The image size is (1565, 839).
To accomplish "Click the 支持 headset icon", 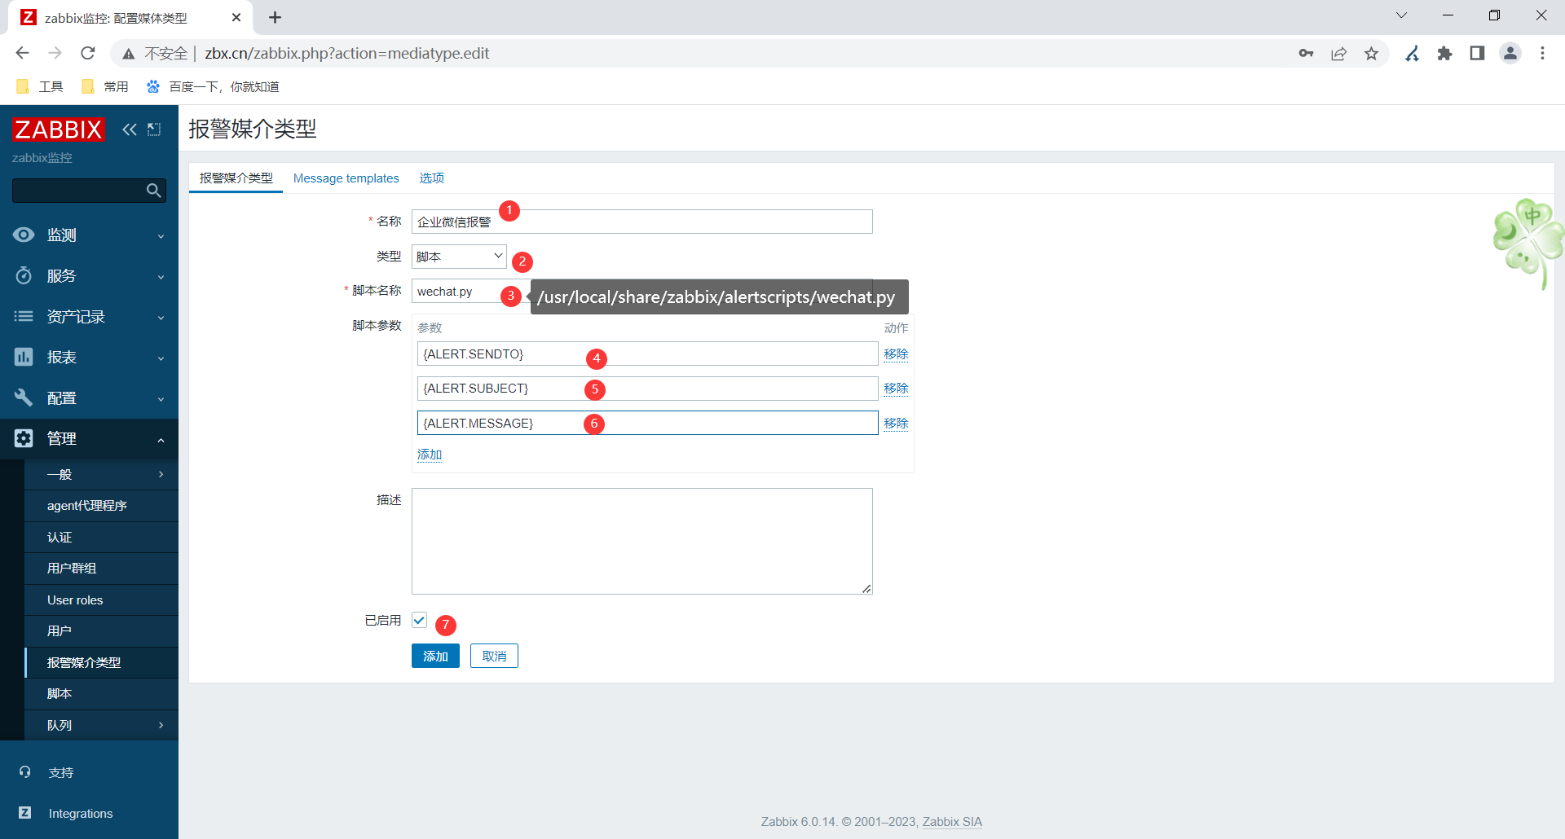I will [x=25, y=772].
